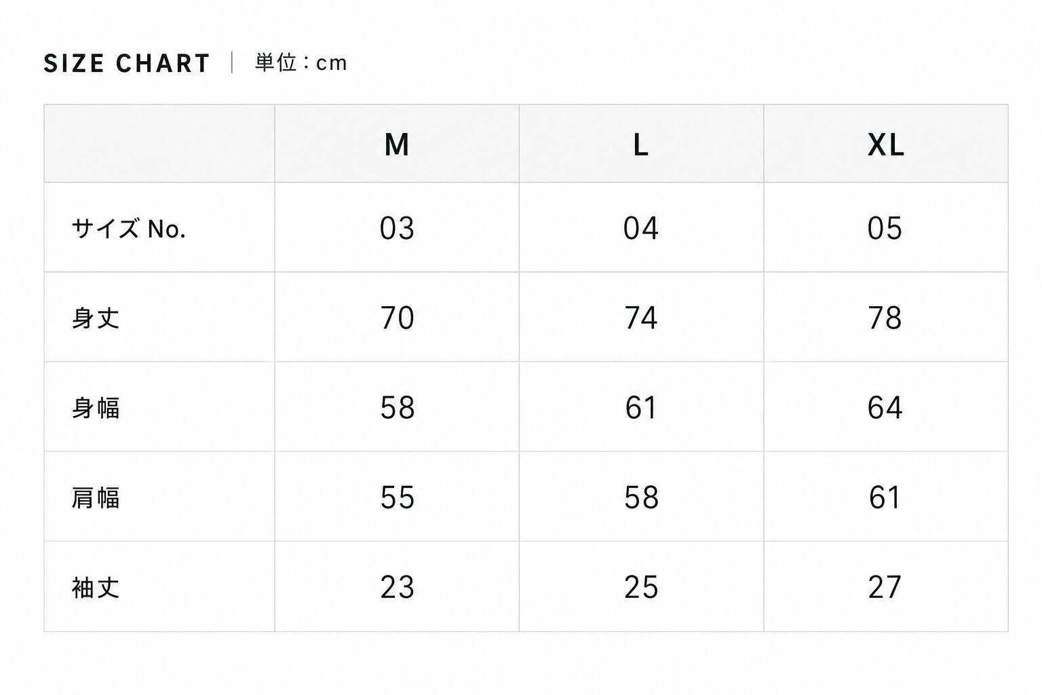Click the M body length value 70
Screen dimensions: 1042x695
tap(397, 318)
